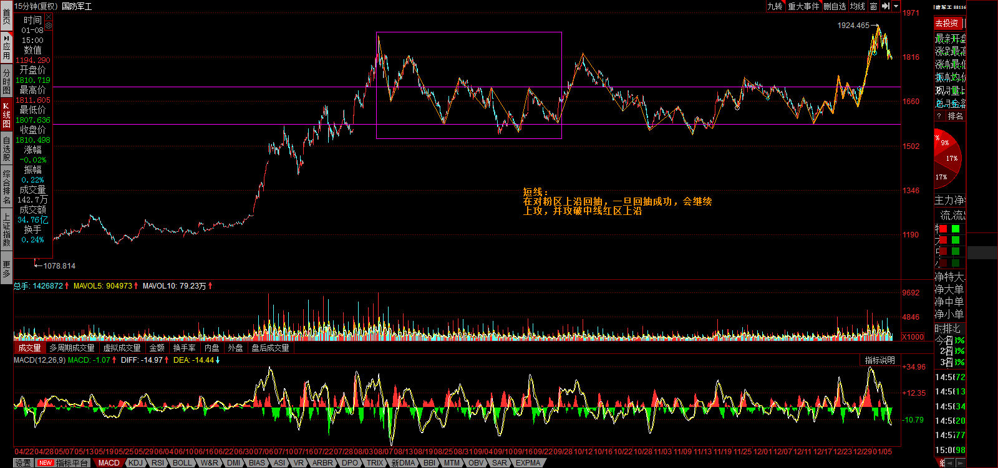
Task: Switch to 虚拟成交量 sub-tab
Action: pyautogui.click(x=122, y=348)
